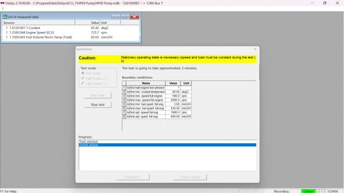344x193 pixels.
Task: Close the List of measured data window
Action: 134,17
